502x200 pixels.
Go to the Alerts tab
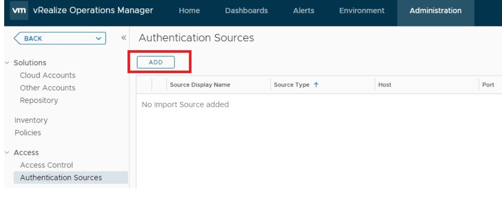(x=304, y=11)
